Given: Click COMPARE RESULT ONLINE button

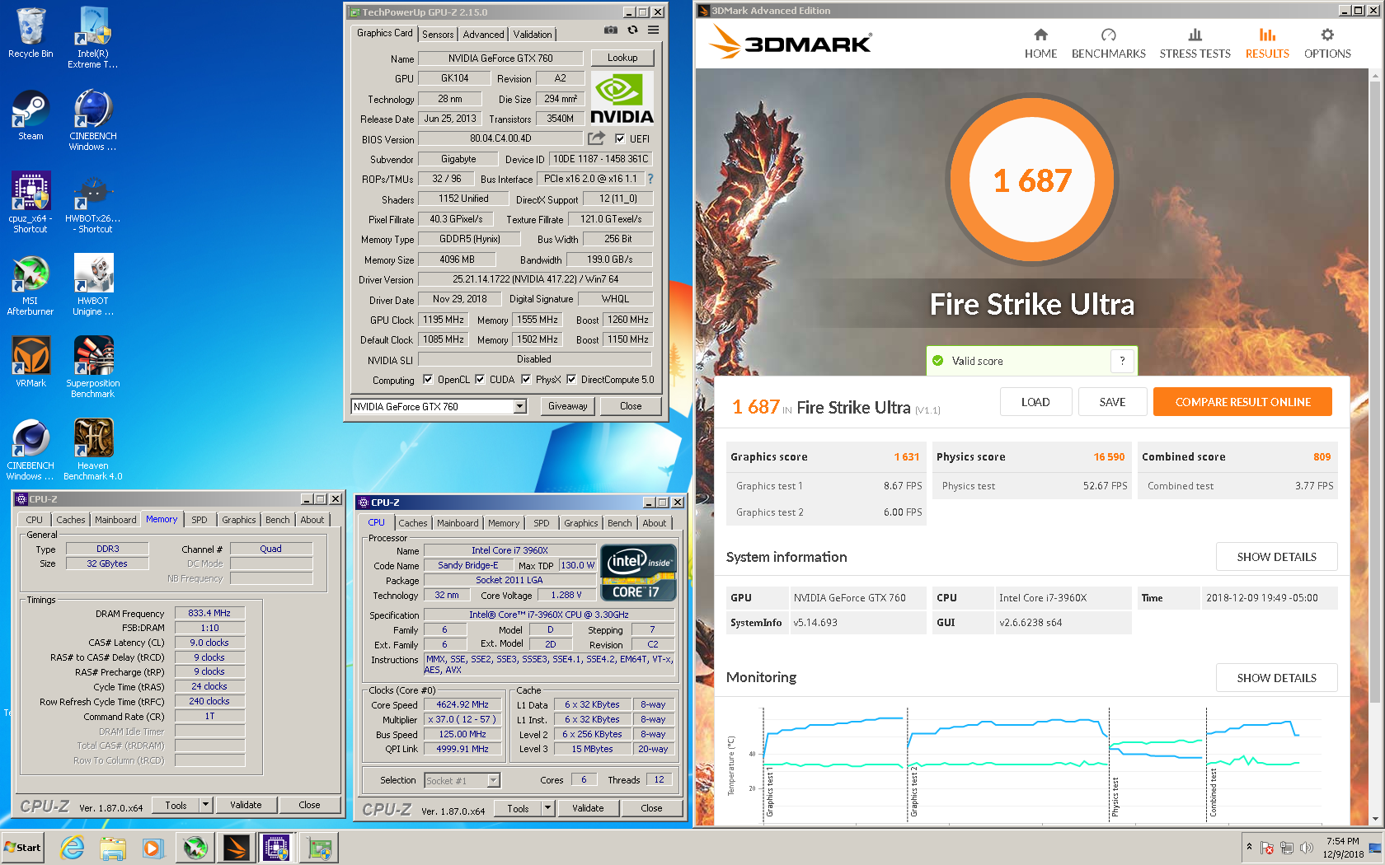Looking at the screenshot, I should tap(1242, 402).
